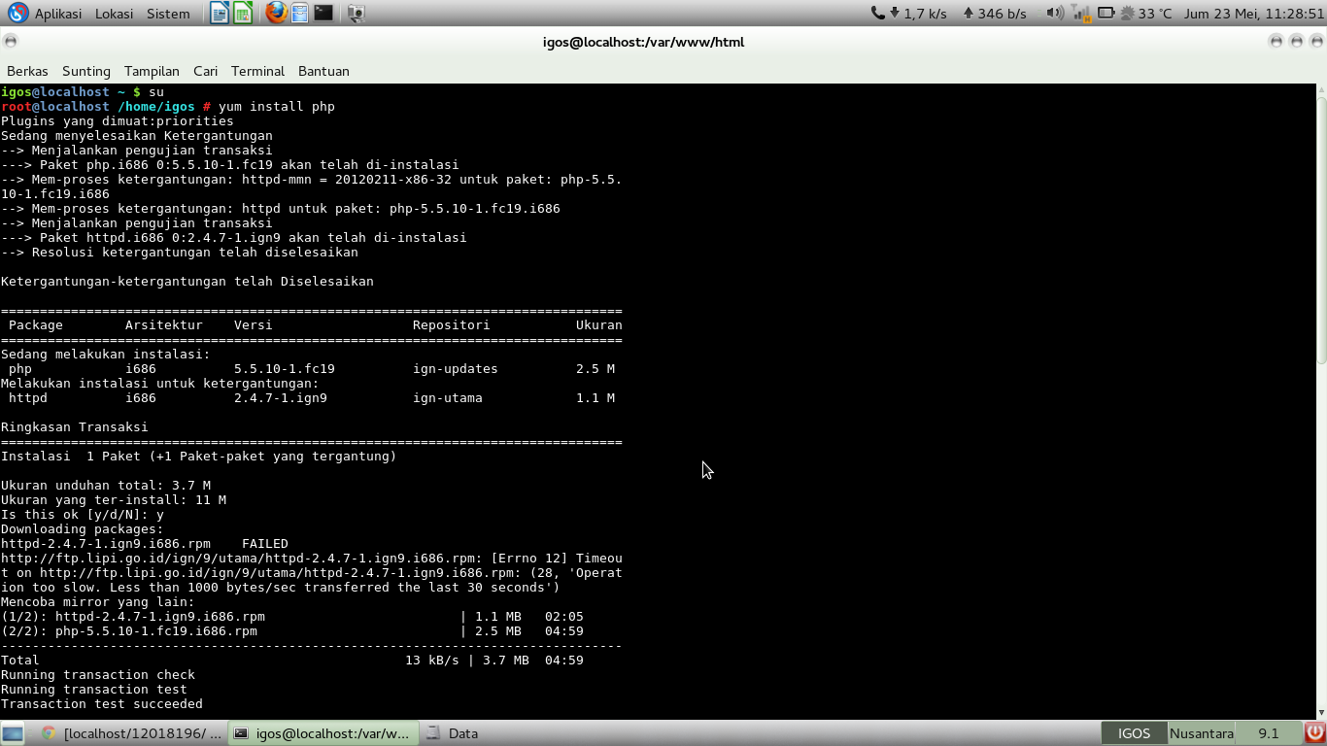The width and height of the screenshot is (1327, 746).
Task: Click the terminal window menu button at title bar left
Action: point(10,42)
